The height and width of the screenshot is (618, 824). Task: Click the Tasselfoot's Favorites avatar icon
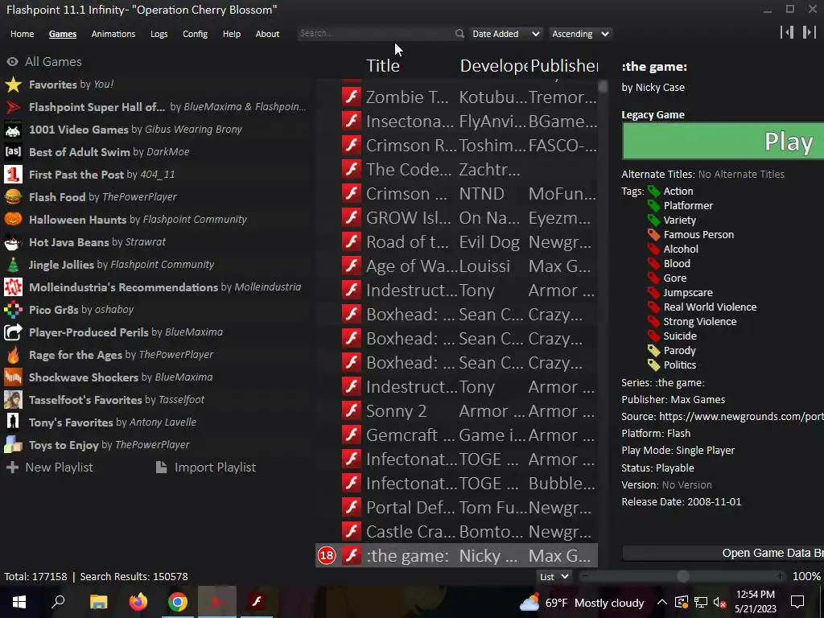point(13,400)
